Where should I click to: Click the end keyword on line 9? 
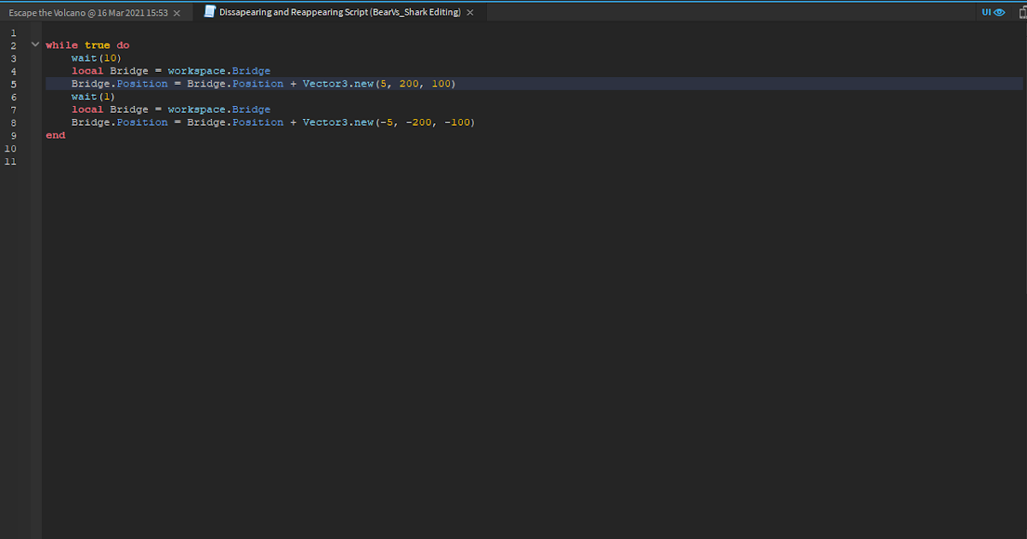coord(55,135)
